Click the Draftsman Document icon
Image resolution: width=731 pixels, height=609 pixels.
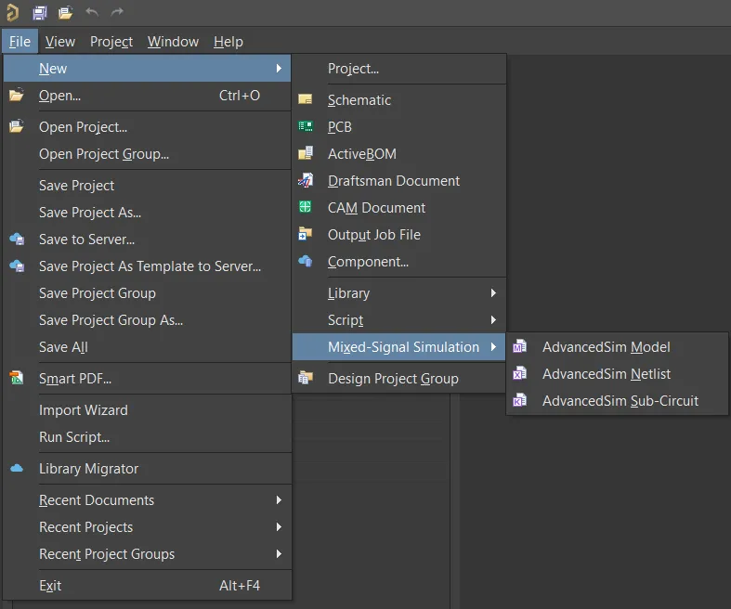pos(306,181)
